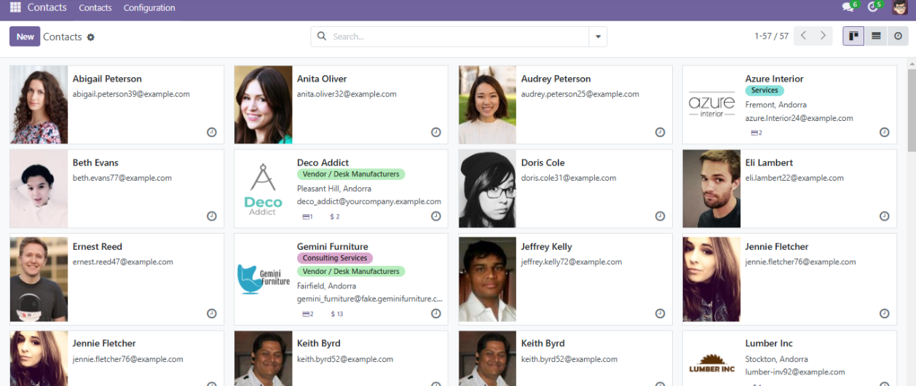
Task: Expand the search options dropdown arrow
Action: point(598,36)
